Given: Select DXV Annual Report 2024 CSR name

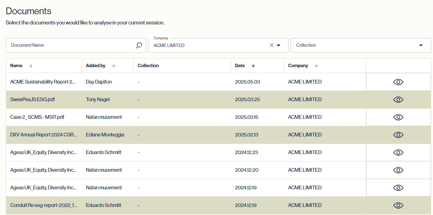Looking at the screenshot, I should click(43, 135).
